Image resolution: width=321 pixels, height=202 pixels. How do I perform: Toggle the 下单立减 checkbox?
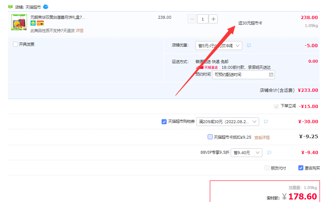click(x=276, y=107)
